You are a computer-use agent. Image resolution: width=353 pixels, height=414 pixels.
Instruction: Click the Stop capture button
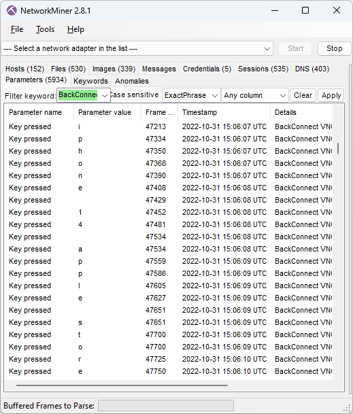click(x=334, y=48)
